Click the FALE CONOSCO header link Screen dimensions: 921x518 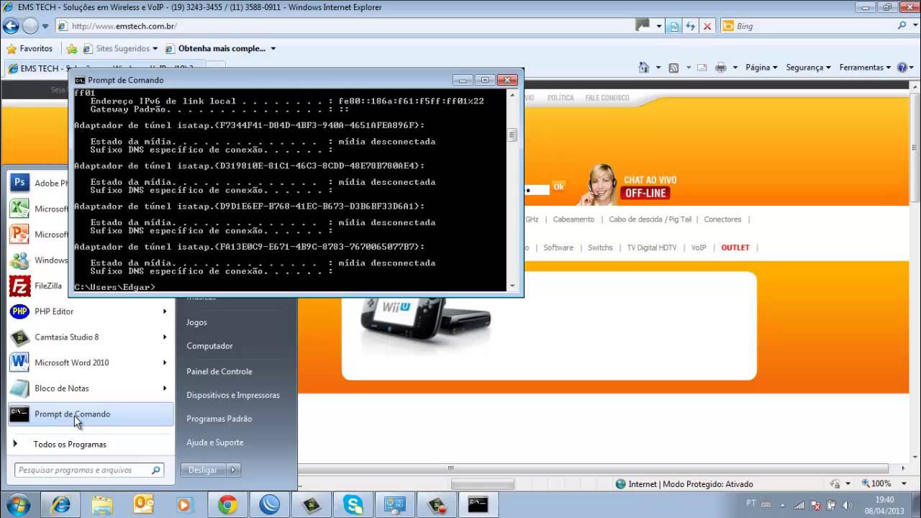tap(607, 98)
